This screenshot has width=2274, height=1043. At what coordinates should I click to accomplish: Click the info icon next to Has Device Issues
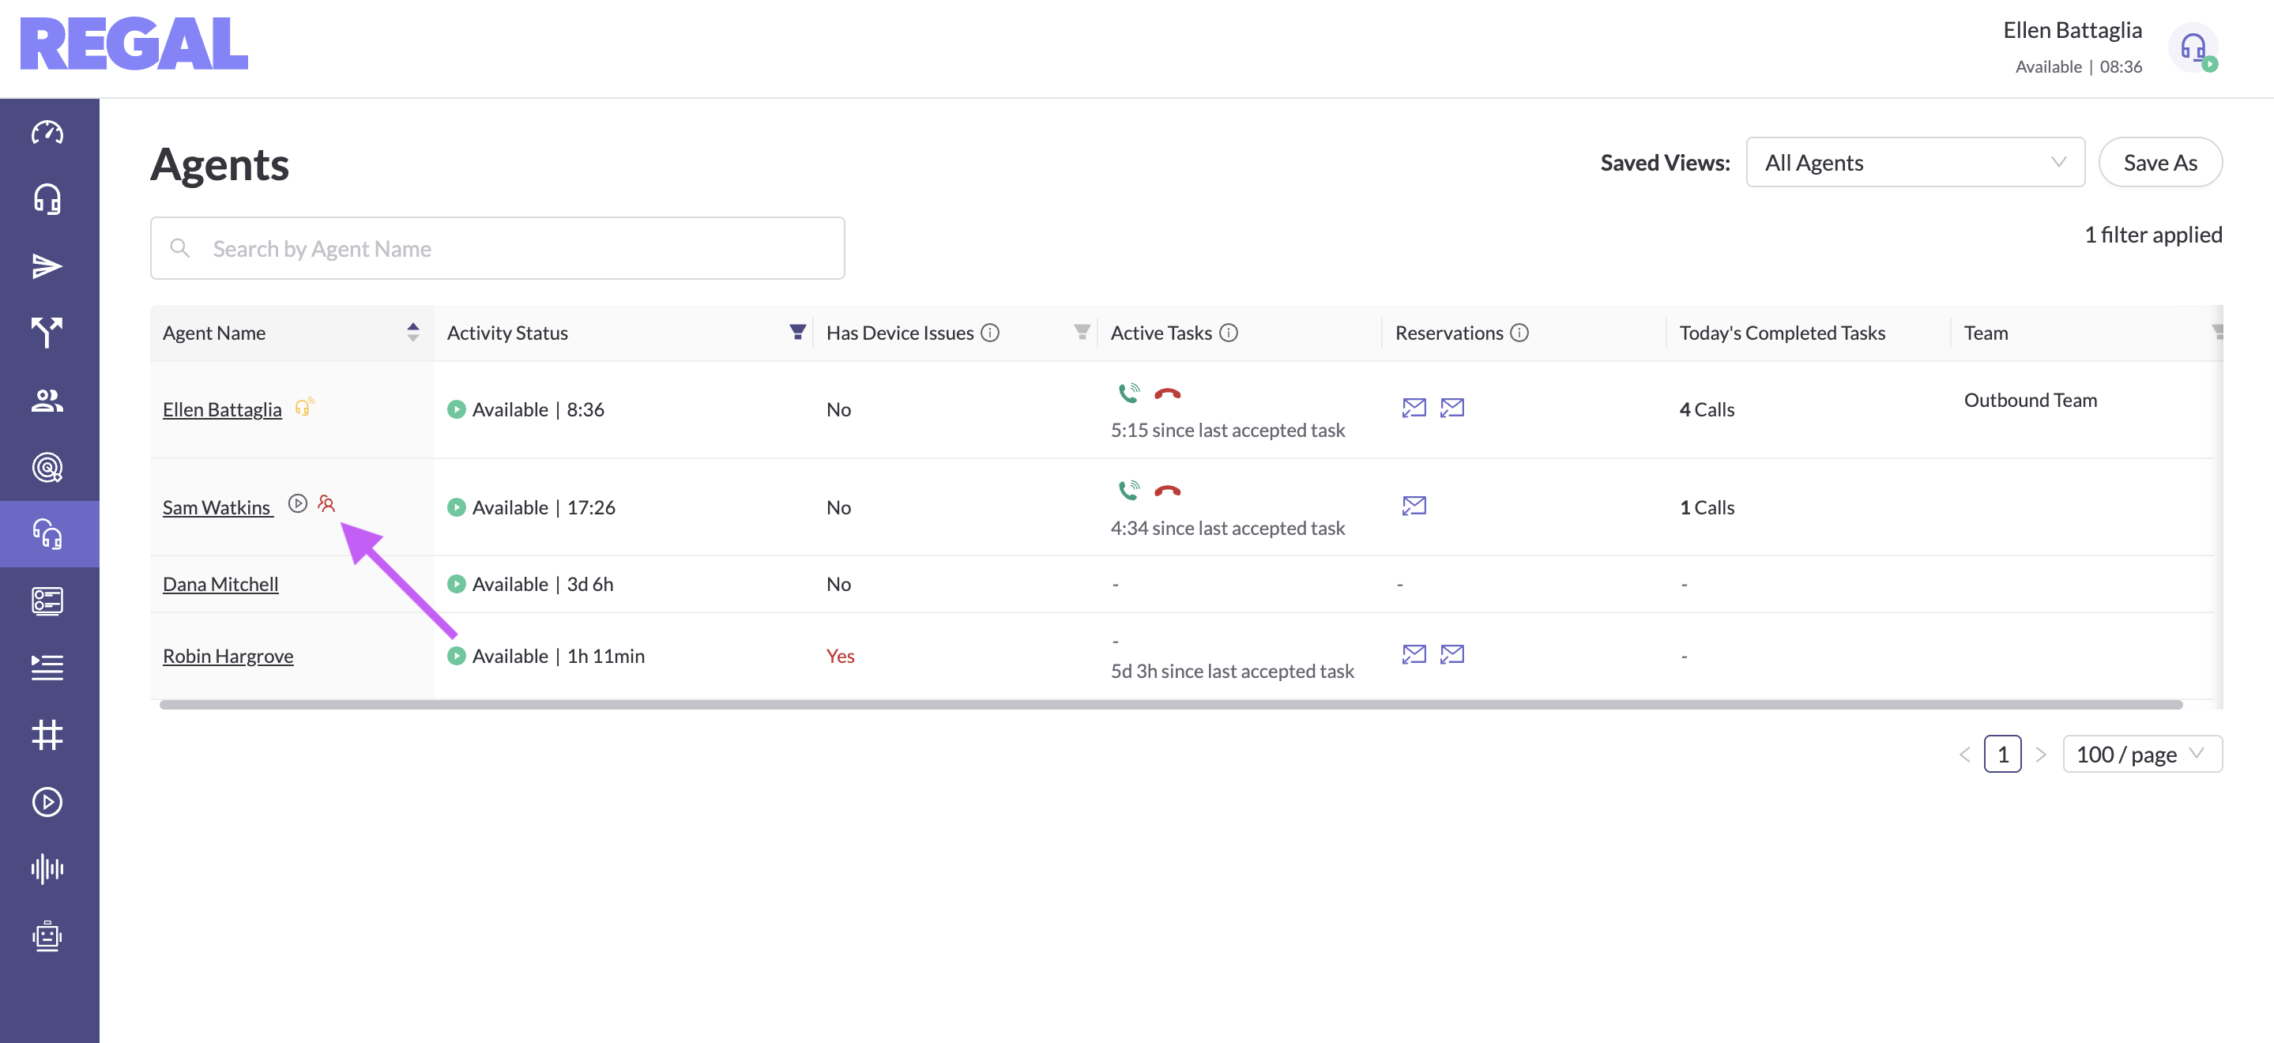tap(991, 333)
